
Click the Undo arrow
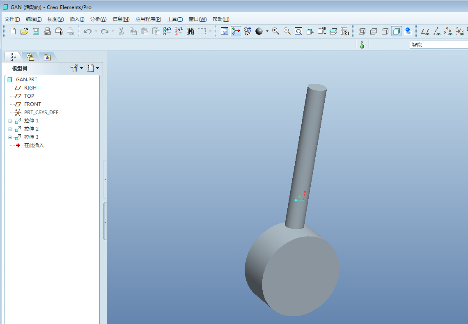[87, 31]
